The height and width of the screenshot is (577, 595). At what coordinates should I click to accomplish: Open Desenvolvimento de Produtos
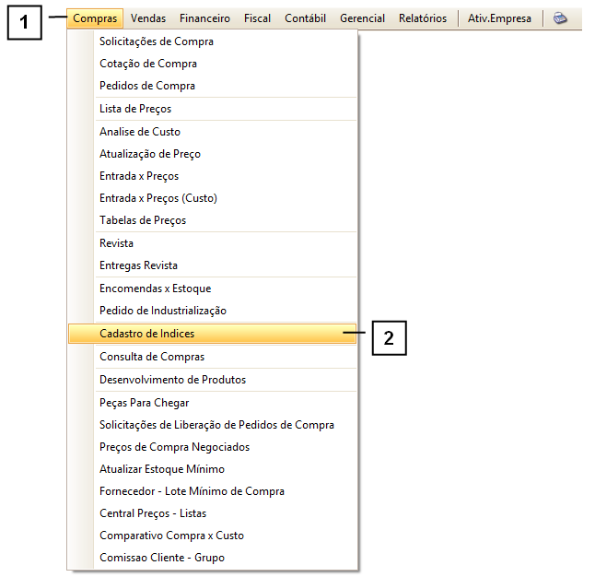pyautogui.click(x=172, y=380)
